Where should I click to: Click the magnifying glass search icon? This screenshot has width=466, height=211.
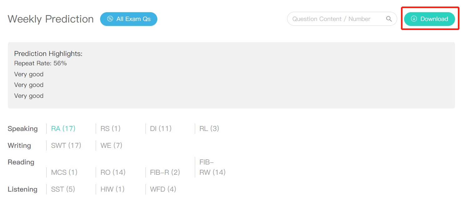tap(389, 19)
